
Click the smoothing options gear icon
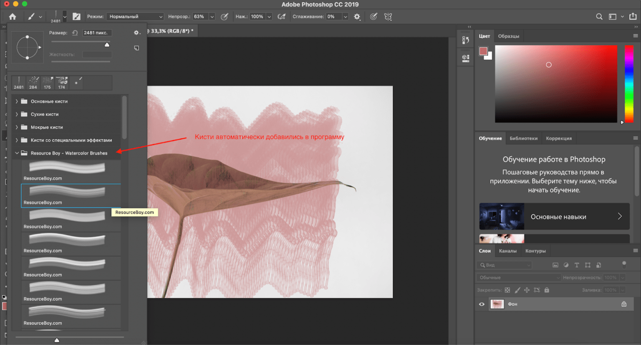click(357, 17)
